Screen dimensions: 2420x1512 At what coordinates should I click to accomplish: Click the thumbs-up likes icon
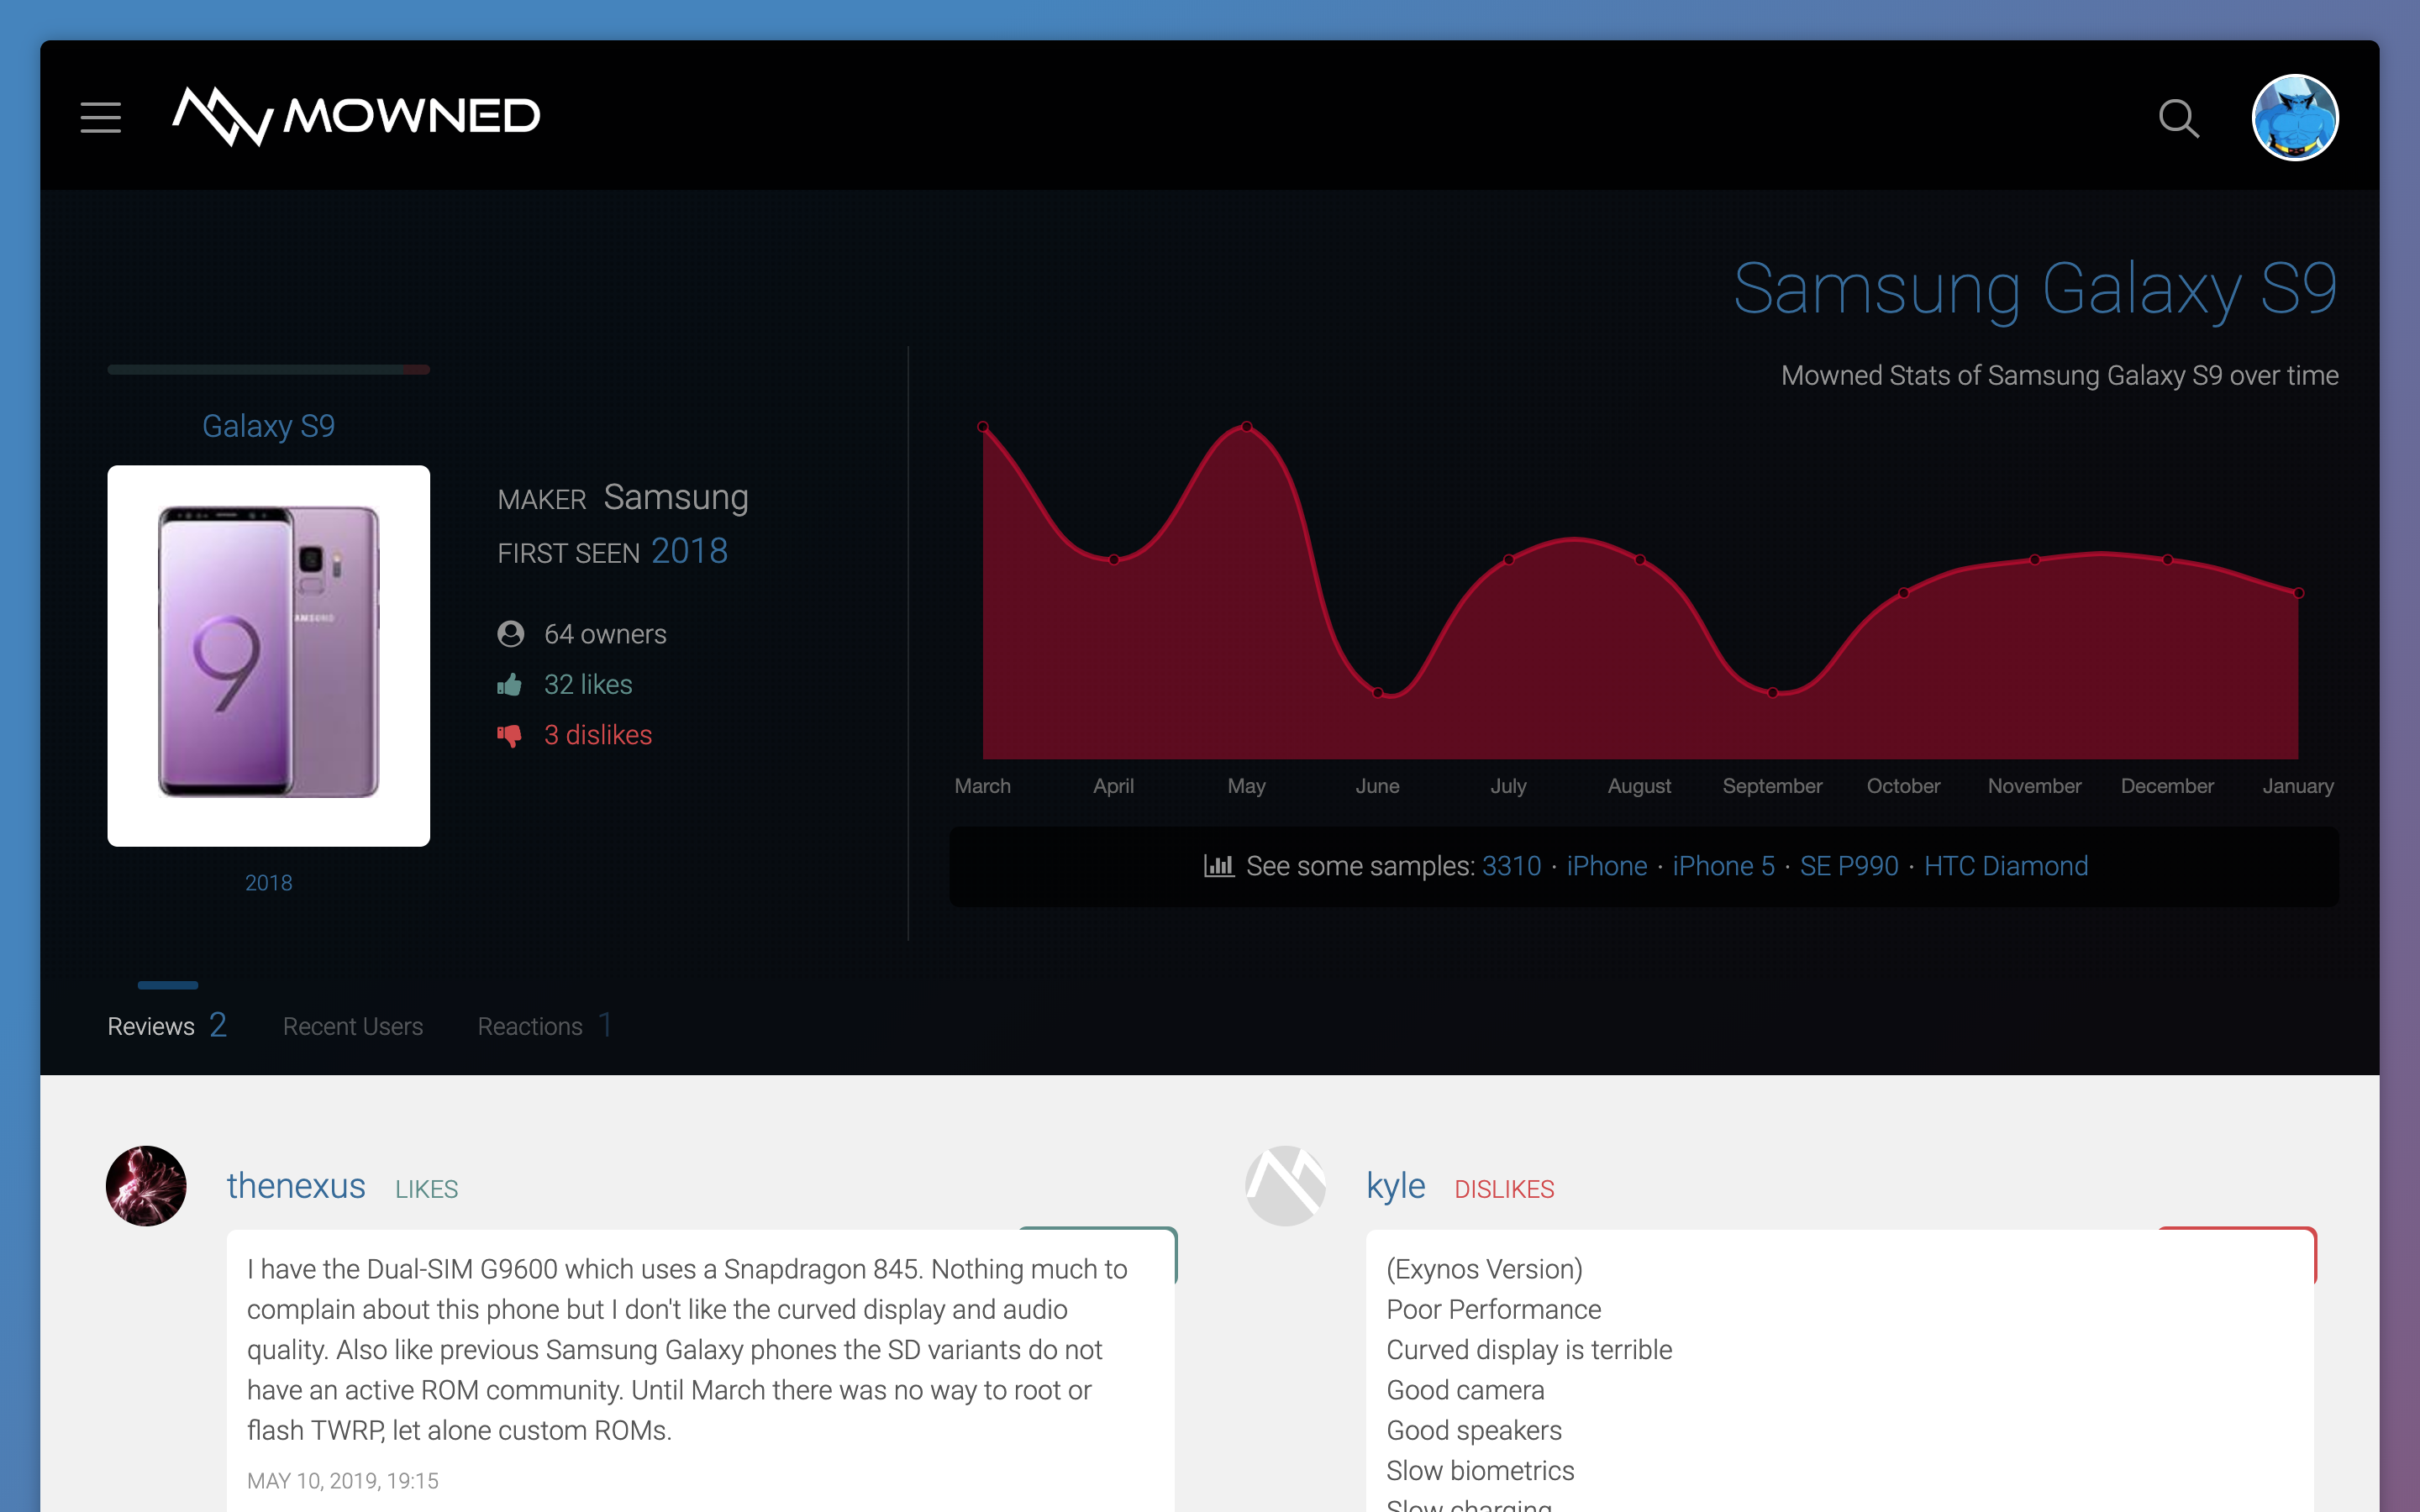coord(510,685)
